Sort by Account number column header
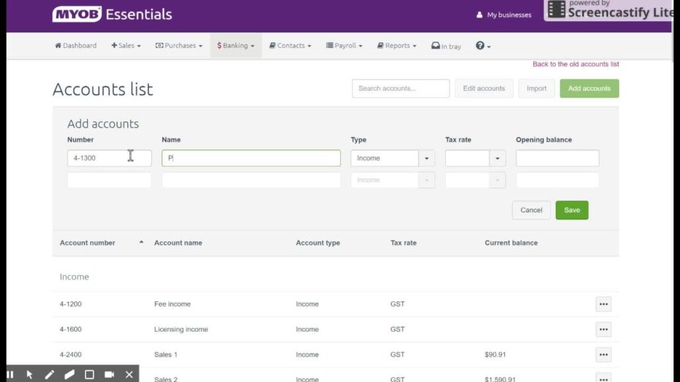The image size is (680, 382). pyautogui.click(x=88, y=243)
